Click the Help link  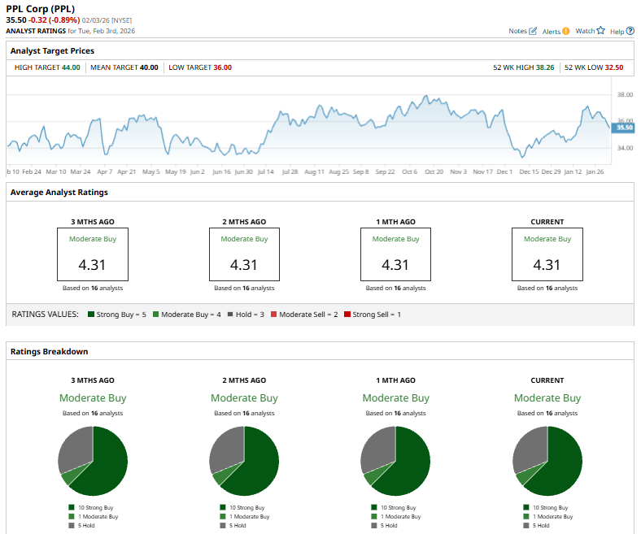click(x=617, y=32)
